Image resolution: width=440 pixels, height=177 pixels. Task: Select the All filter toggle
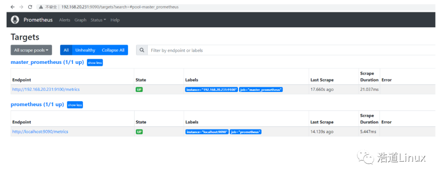tap(66, 50)
